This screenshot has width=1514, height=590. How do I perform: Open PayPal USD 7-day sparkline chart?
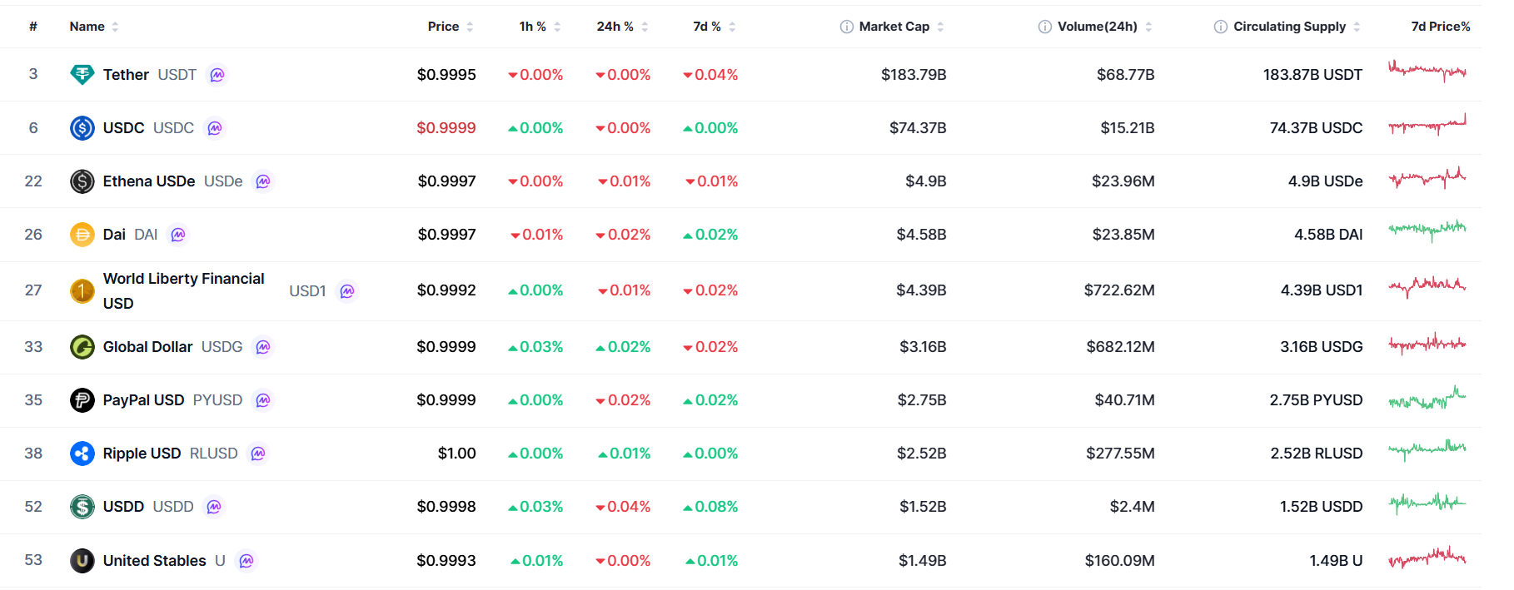coord(1427,398)
